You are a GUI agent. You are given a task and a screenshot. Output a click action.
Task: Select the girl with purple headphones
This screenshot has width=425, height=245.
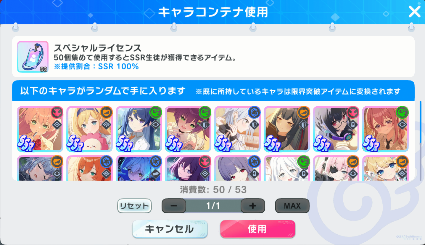336,129
